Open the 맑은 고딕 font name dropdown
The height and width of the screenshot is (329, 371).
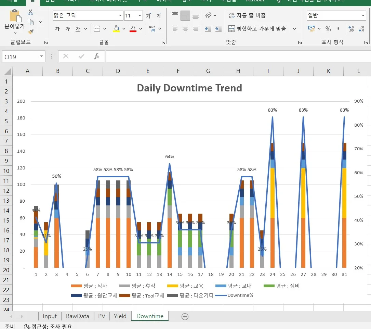point(120,16)
